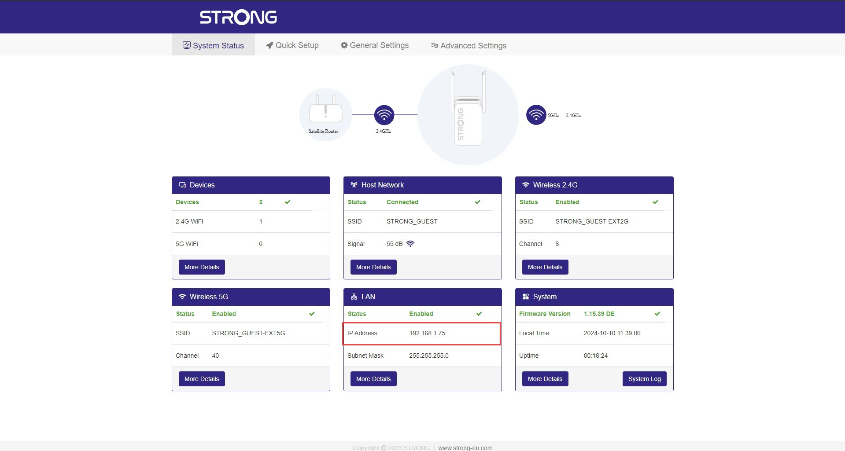The height and width of the screenshot is (451, 845).
Task: Open the System Status tab
Action: [x=213, y=45]
